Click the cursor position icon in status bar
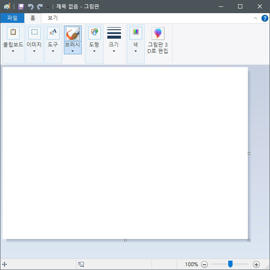 pyautogui.click(x=4, y=264)
